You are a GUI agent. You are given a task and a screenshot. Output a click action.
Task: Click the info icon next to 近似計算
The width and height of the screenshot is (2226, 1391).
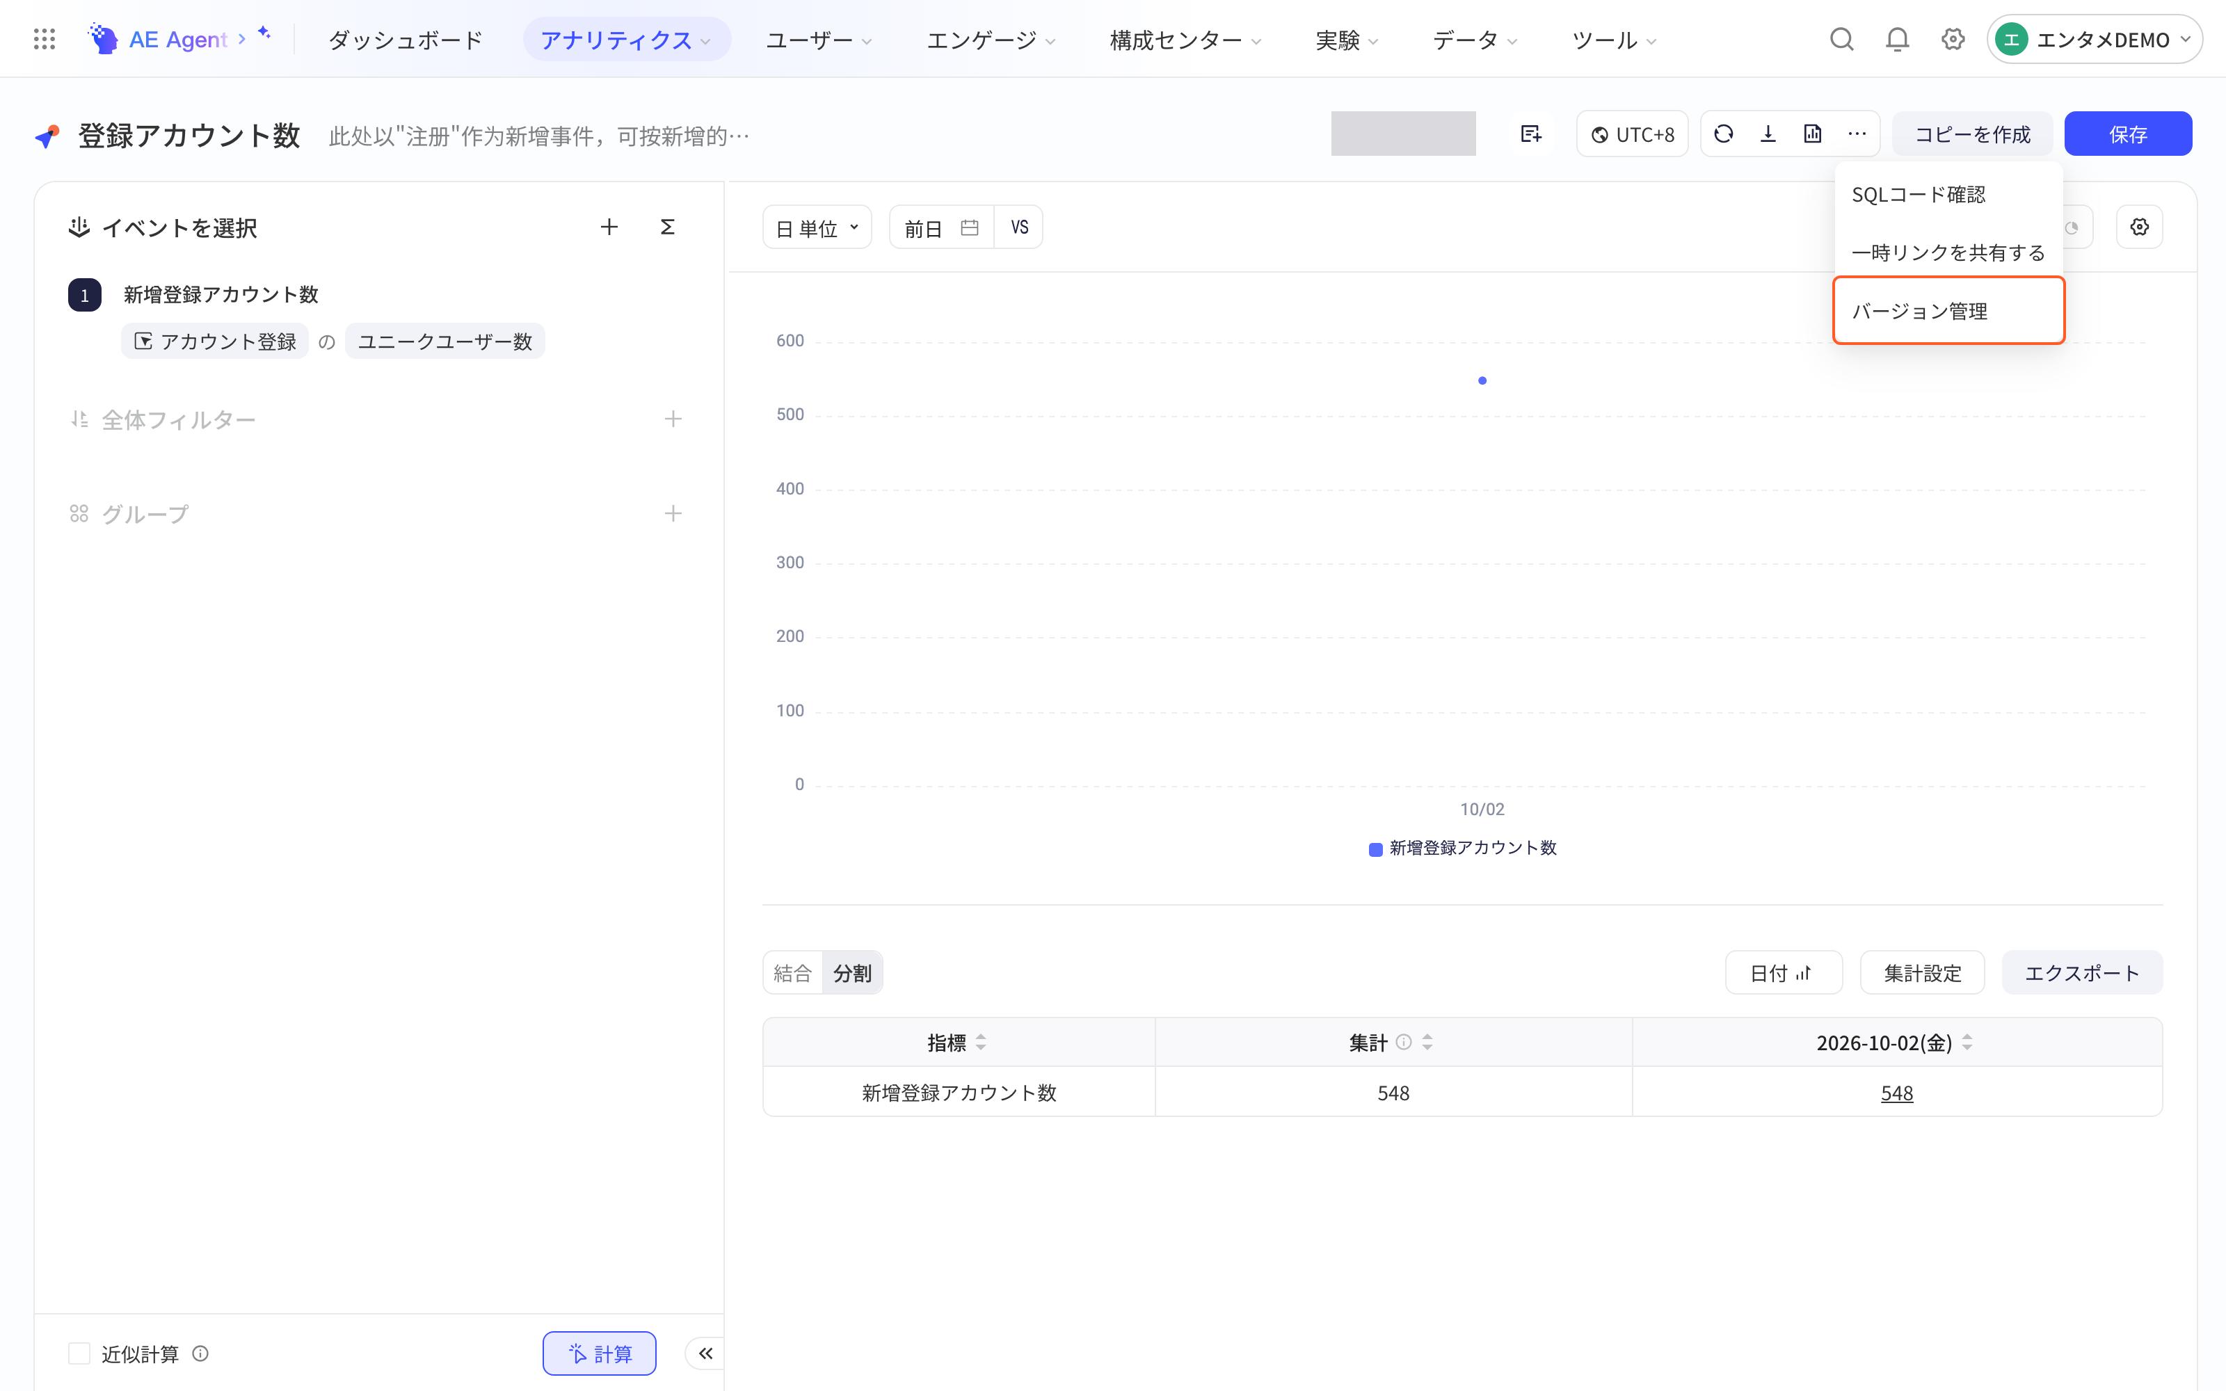200,1353
